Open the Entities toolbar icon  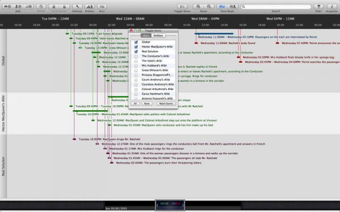pyautogui.click(x=90, y=7)
